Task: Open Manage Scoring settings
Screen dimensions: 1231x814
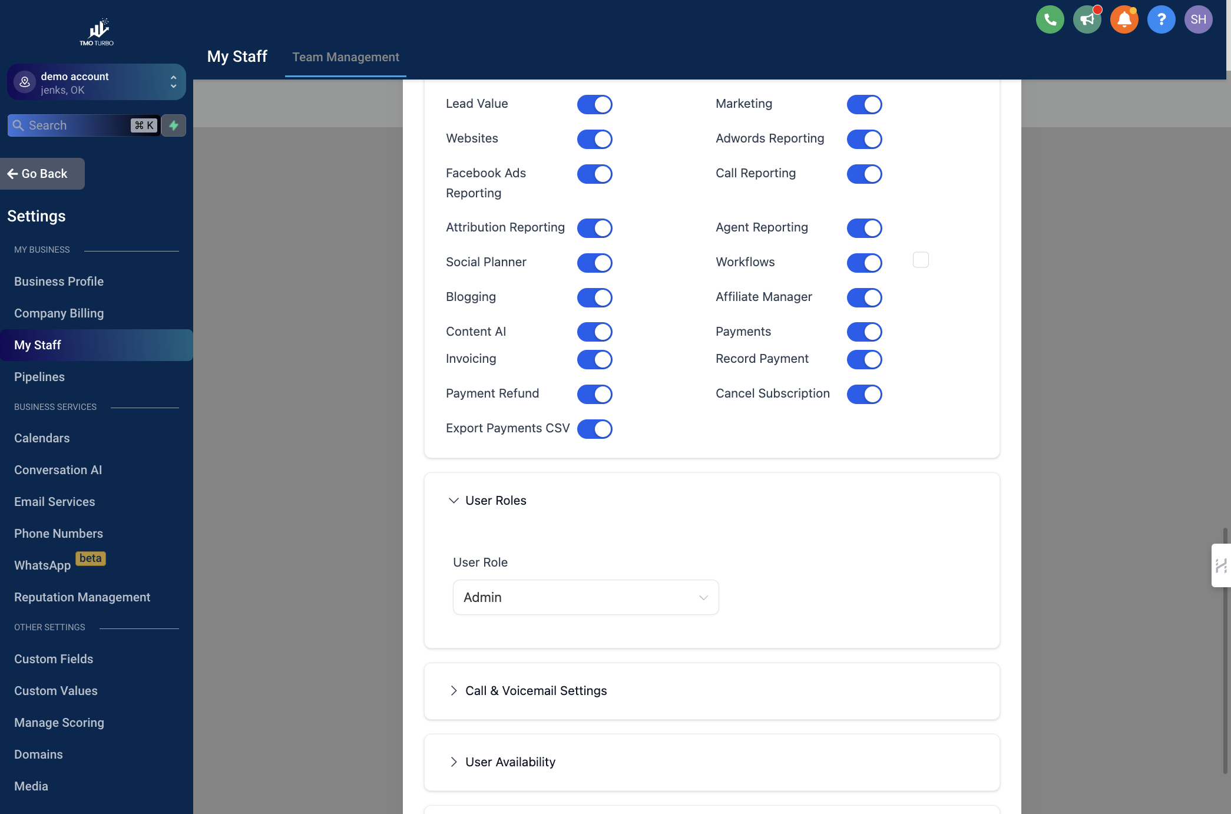Action: coord(59,723)
